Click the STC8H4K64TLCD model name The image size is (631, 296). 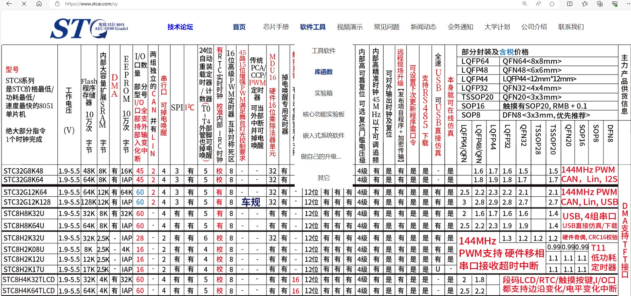pyautogui.click(x=29, y=291)
